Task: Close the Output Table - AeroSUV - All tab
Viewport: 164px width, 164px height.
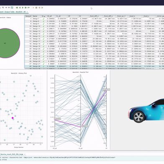Action: click(x=27, y=12)
